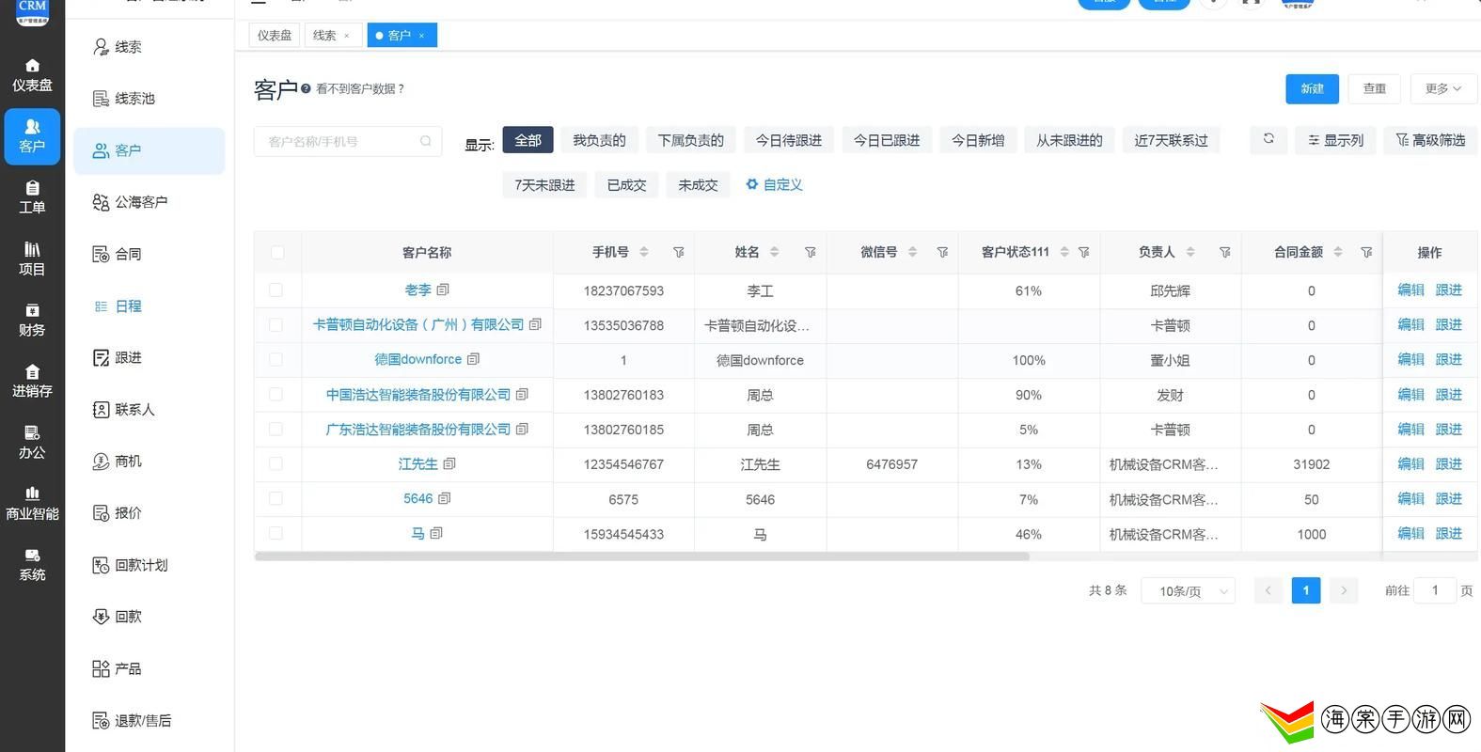1481x752 pixels.
Task: Open 回款计划 in the sidebar menu
Action: 150,565
